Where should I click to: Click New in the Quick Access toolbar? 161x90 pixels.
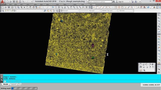tap(8, 1)
